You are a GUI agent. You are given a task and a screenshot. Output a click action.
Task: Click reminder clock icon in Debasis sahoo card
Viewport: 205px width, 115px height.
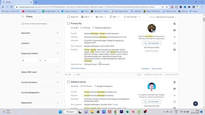point(174,102)
